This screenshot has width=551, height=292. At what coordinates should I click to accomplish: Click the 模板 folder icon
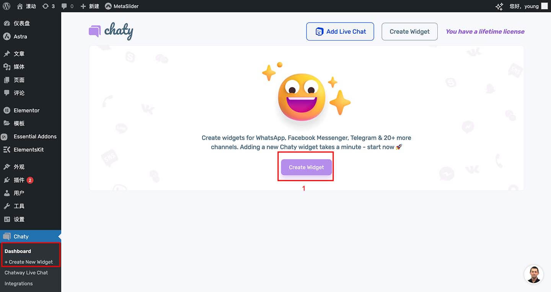tap(7, 123)
